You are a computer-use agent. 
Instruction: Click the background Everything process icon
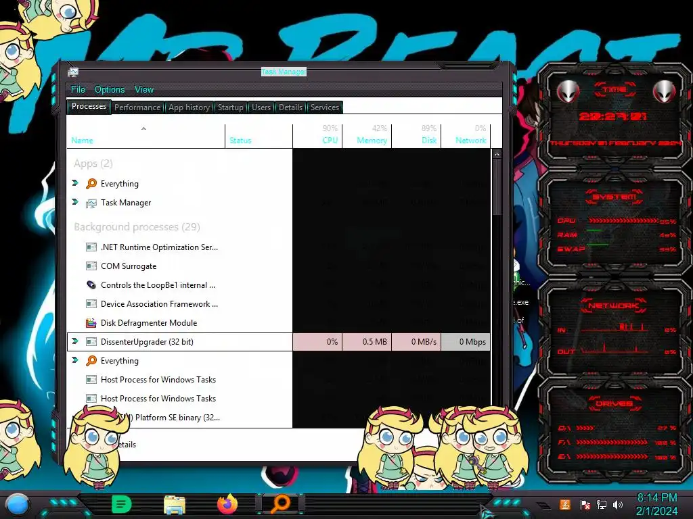(91, 361)
